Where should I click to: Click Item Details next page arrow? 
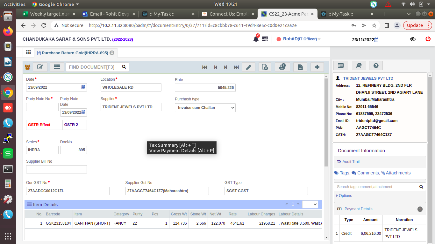pyautogui.click(x=298, y=204)
